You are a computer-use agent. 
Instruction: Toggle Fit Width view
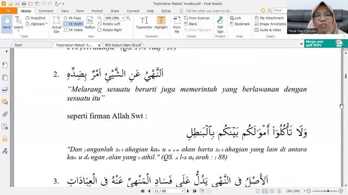[x=73, y=24]
